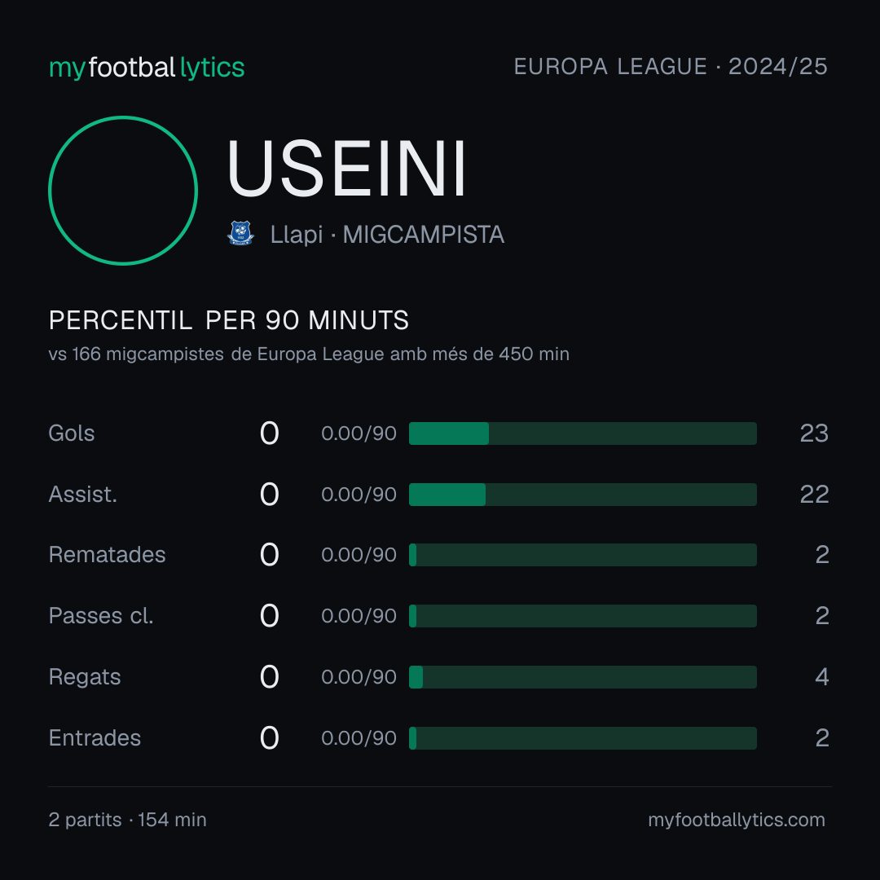
Task: Click the Llapi Migcampista team text
Action: click(x=387, y=235)
